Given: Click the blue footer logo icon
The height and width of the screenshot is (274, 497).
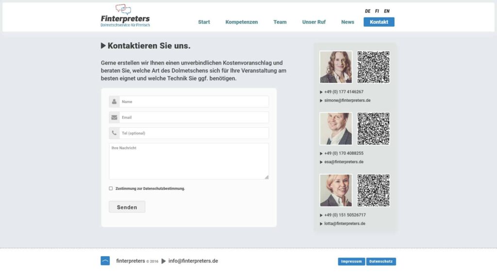Looking at the screenshot, I should [x=105, y=261].
